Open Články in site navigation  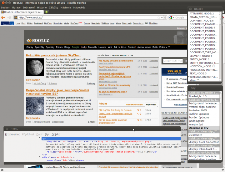(30, 47)
